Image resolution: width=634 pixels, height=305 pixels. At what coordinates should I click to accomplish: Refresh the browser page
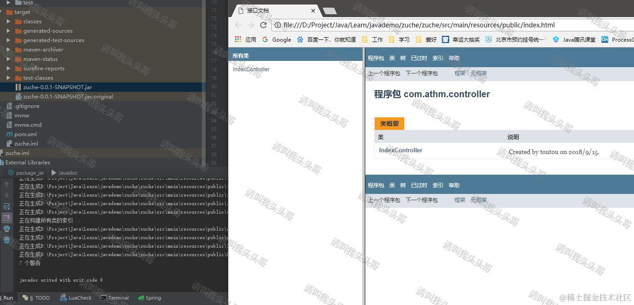coord(263,25)
